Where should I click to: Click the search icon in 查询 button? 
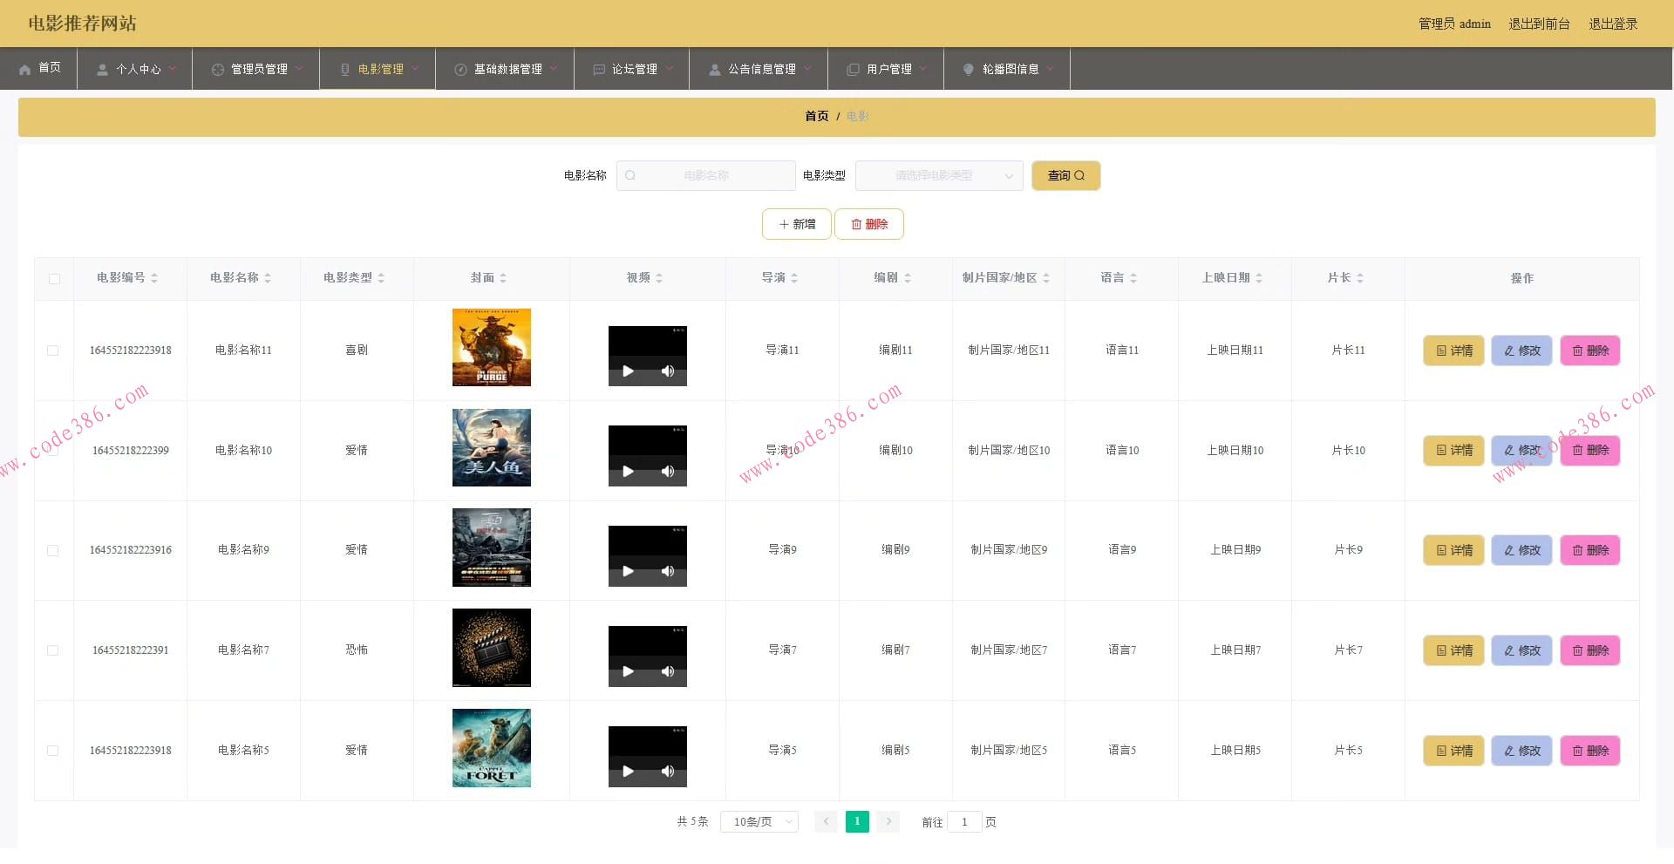click(x=1079, y=175)
